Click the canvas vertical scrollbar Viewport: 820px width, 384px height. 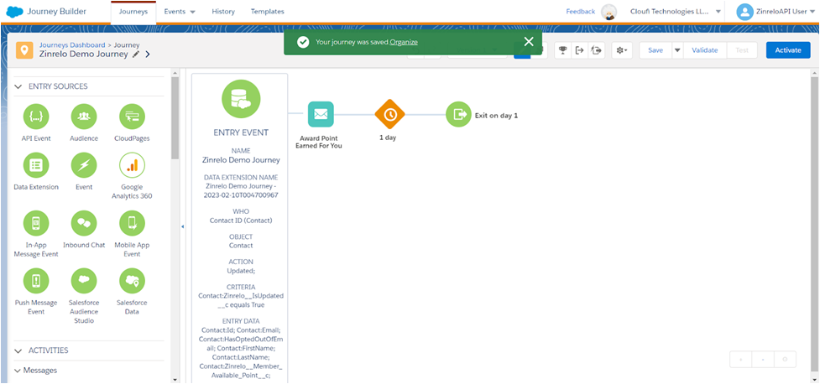point(814,225)
